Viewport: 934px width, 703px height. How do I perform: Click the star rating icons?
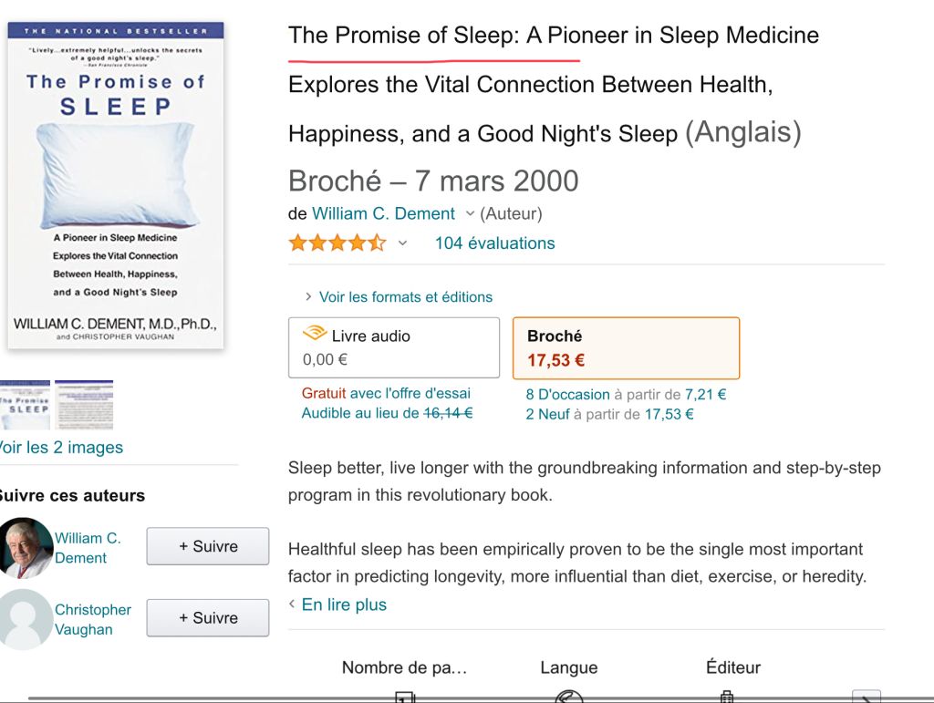pos(337,243)
